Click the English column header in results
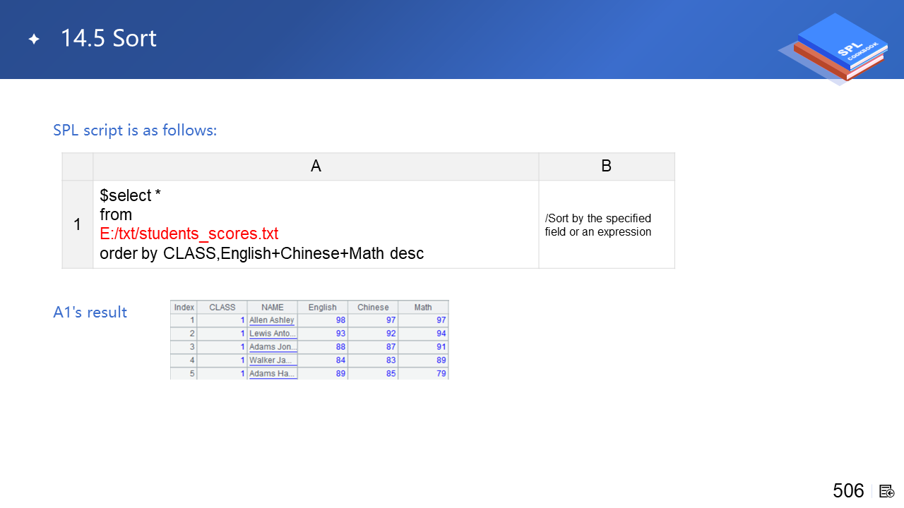The image size is (904, 508). tap(322, 307)
